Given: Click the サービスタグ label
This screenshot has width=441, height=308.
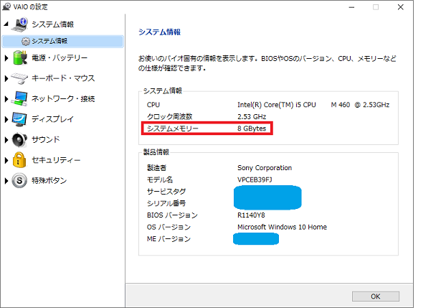Looking at the screenshot, I should (166, 192).
